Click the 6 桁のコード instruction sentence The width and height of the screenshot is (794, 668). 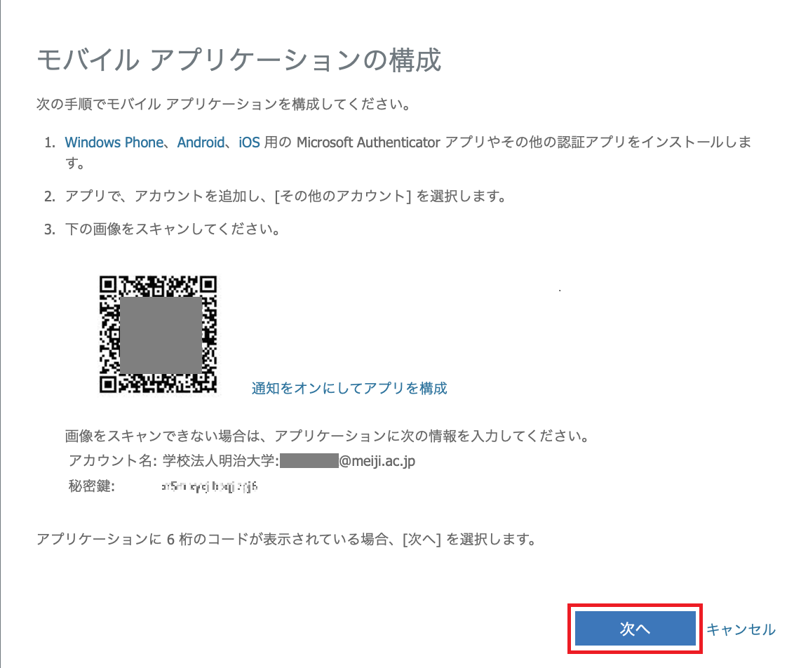coord(287,540)
